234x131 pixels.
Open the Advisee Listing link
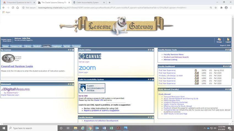click(x=170, y=60)
